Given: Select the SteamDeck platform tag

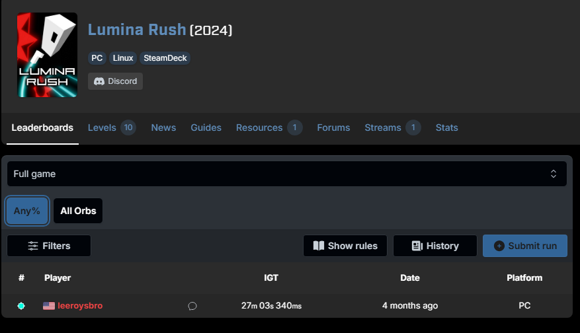Looking at the screenshot, I should click(165, 58).
